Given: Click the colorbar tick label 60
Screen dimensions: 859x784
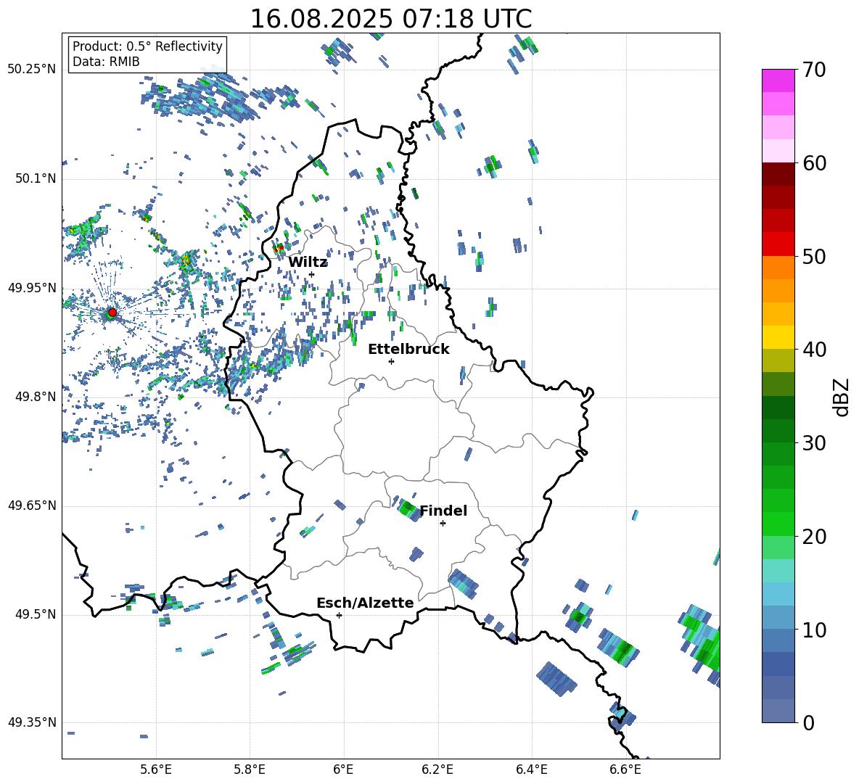Looking at the screenshot, I should (815, 163).
